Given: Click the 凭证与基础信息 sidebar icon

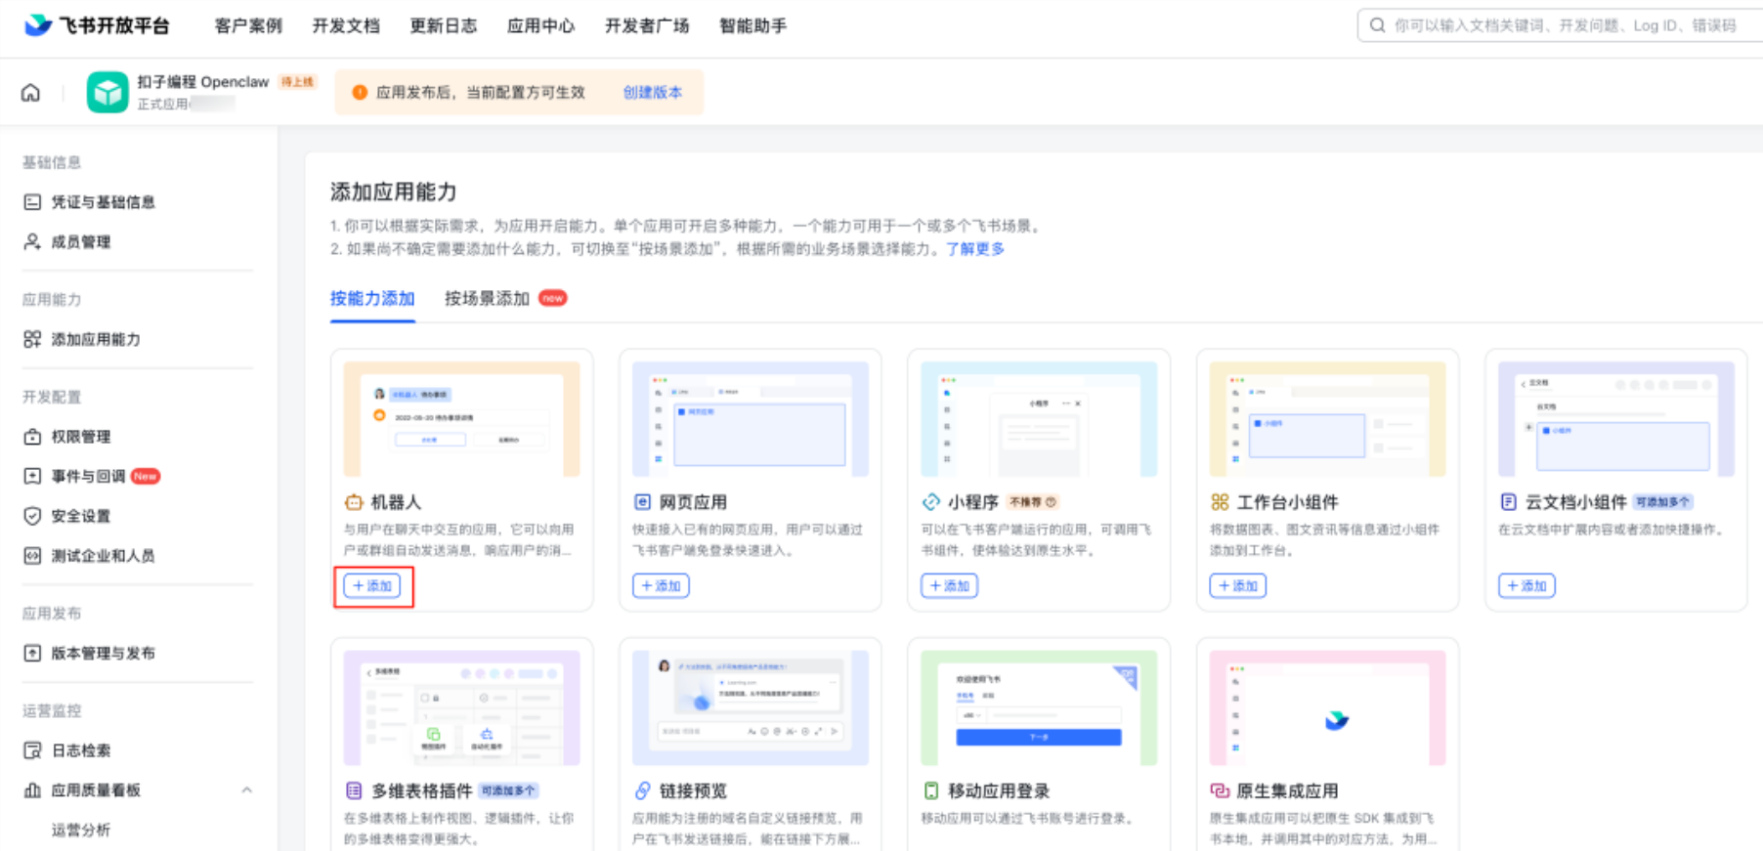Looking at the screenshot, I should tap(32, 202).
